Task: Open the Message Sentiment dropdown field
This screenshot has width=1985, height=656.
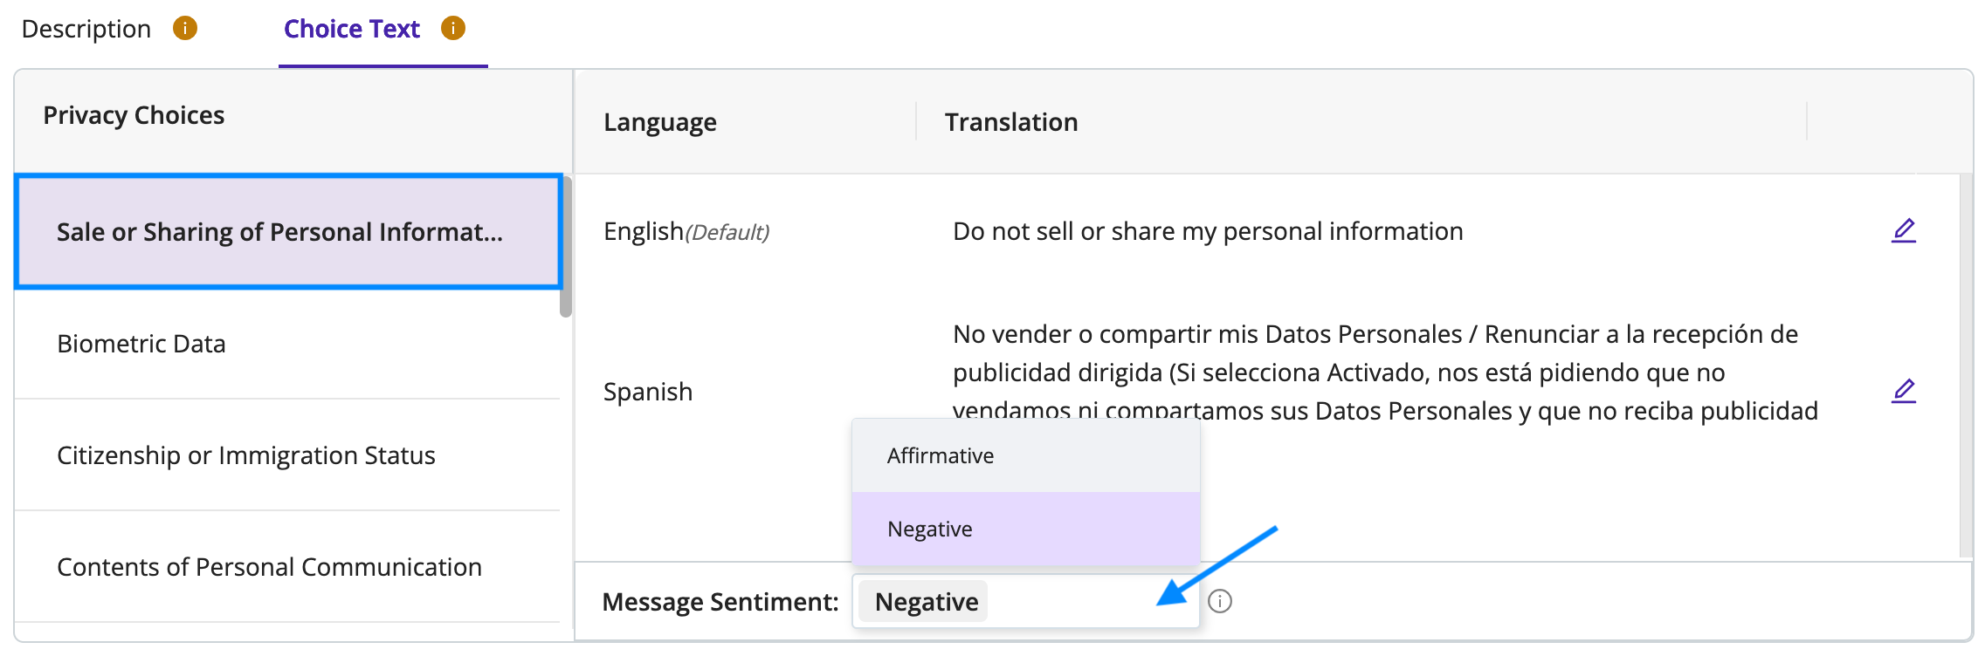Action: click(1025, 601)
